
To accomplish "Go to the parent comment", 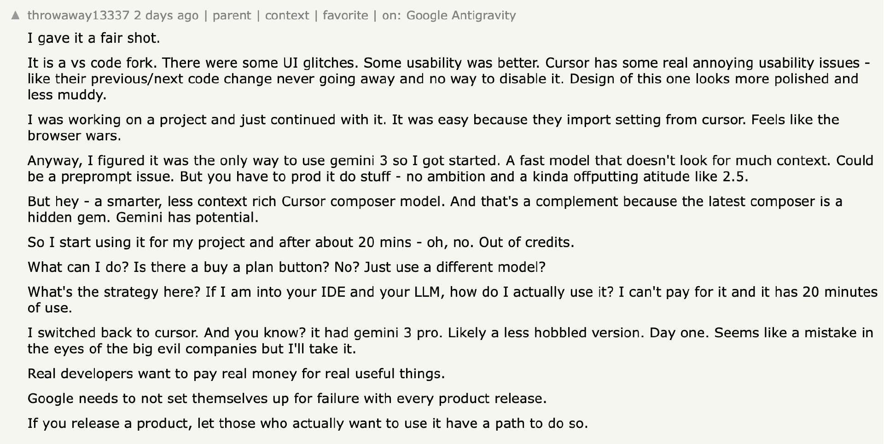I will click(232, 15).
